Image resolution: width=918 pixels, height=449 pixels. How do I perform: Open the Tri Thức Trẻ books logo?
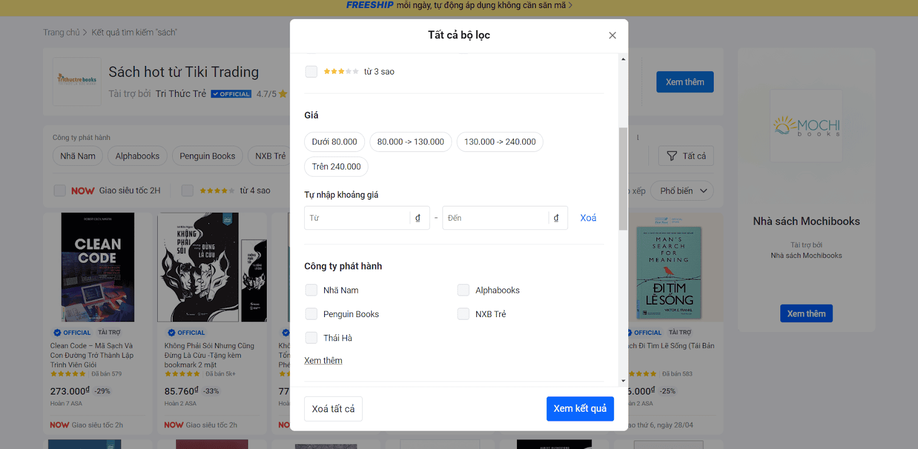tap(77, 81)
